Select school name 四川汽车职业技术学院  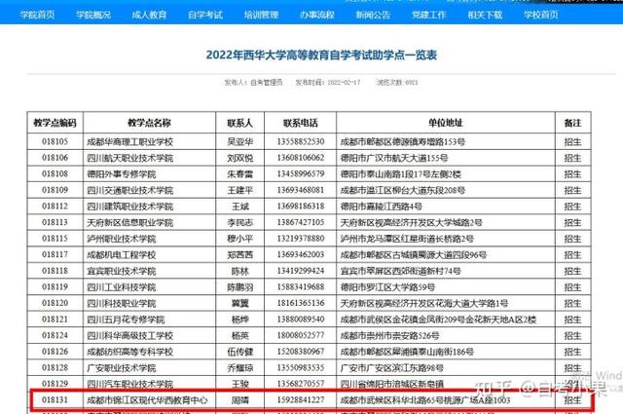pyautogui.click(x=129, y=384)
